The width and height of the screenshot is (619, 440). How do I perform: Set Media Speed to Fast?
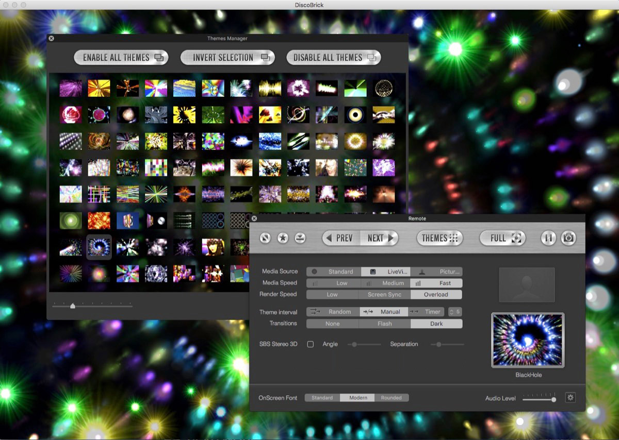coord(436,283)
